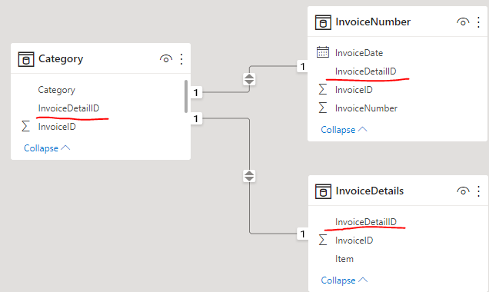489x292 pixels.
Task: Select InvoiceNumber field in InvoiceNumber table
Action: point(366,108)
